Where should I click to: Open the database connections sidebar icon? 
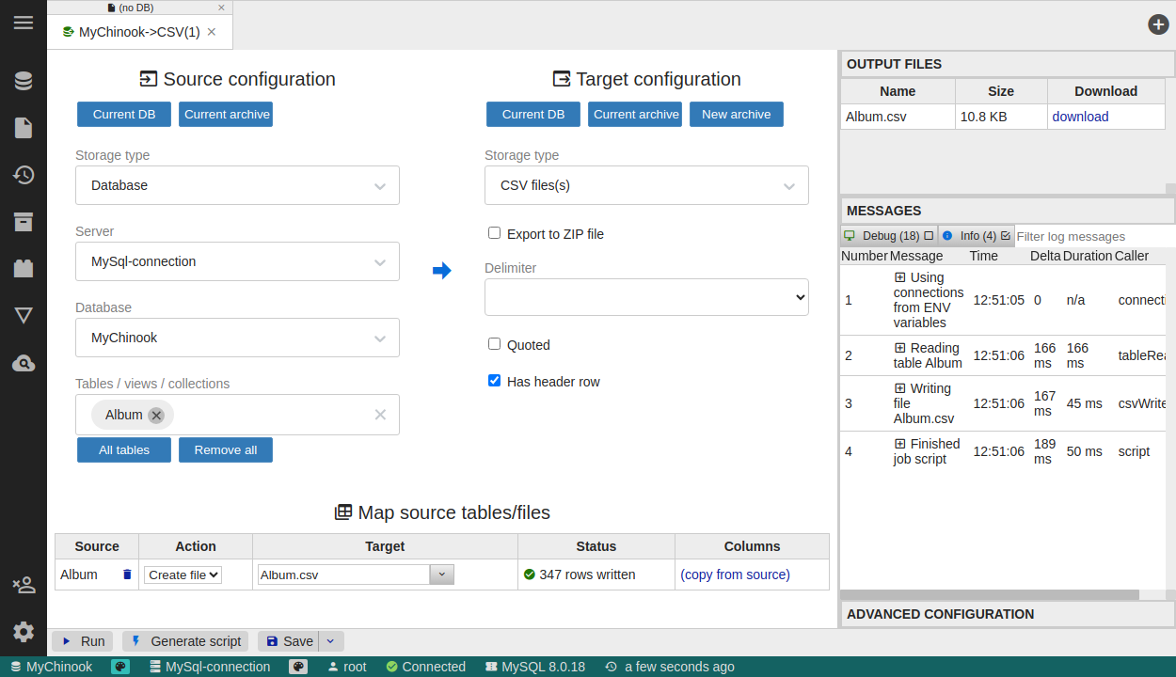click(x=24, y=81)
